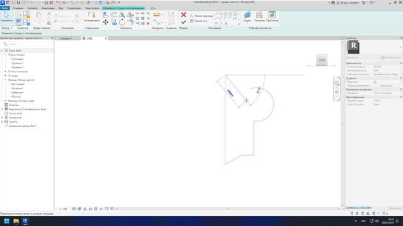Select the Rotate tool in the ribbon
403x226 pixels.
[x=122, y=23]
